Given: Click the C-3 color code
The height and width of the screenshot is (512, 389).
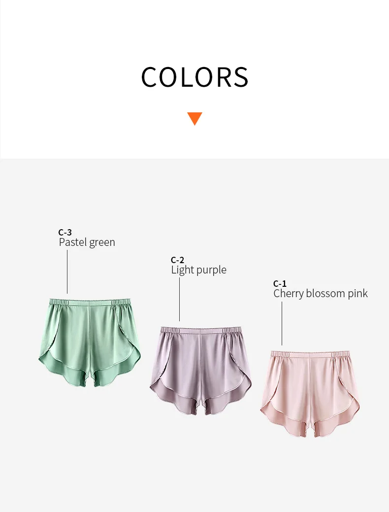Looking at the screenshot, I should click(65, 232).
